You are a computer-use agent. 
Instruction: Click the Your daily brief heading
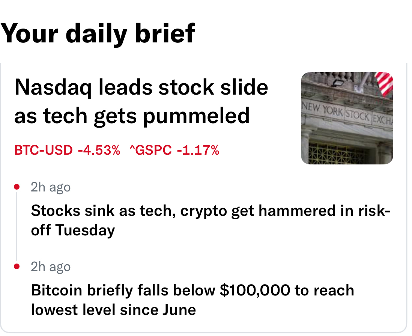point(98,33)
